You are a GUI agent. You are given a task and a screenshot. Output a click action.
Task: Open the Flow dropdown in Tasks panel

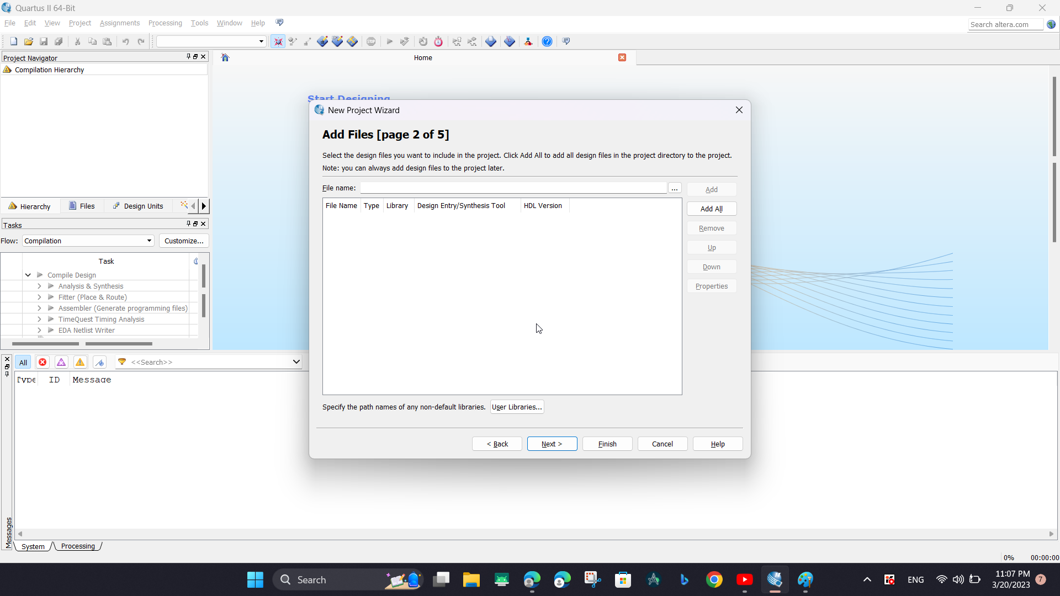click(149, 241)
